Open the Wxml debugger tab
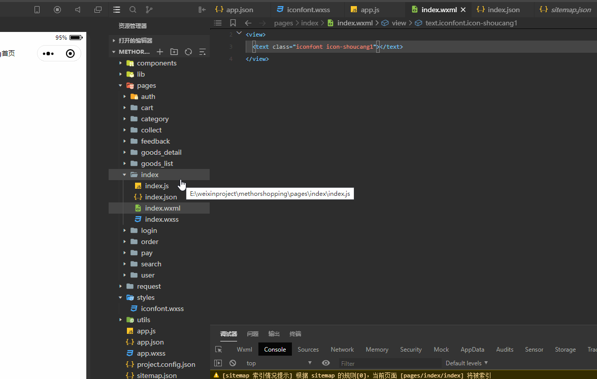Image resolution: width=597 pixels, height=379 pixels. (x=245, y=349)
